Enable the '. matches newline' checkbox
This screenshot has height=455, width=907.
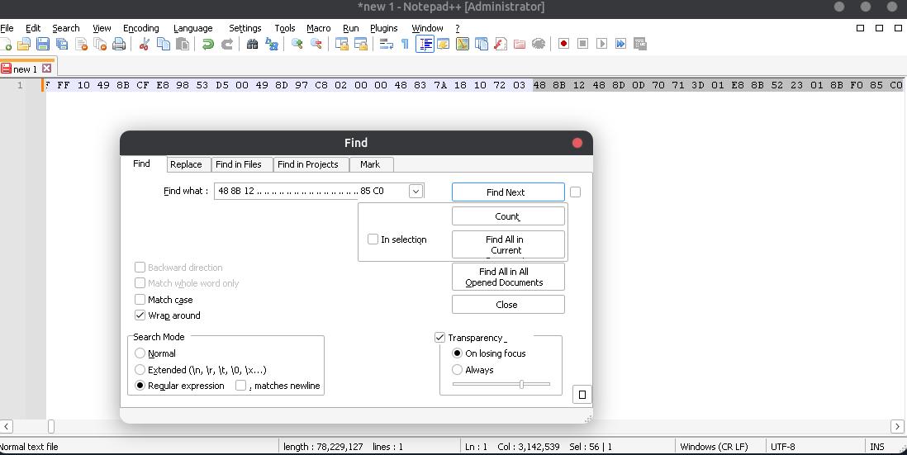[240, 386]
